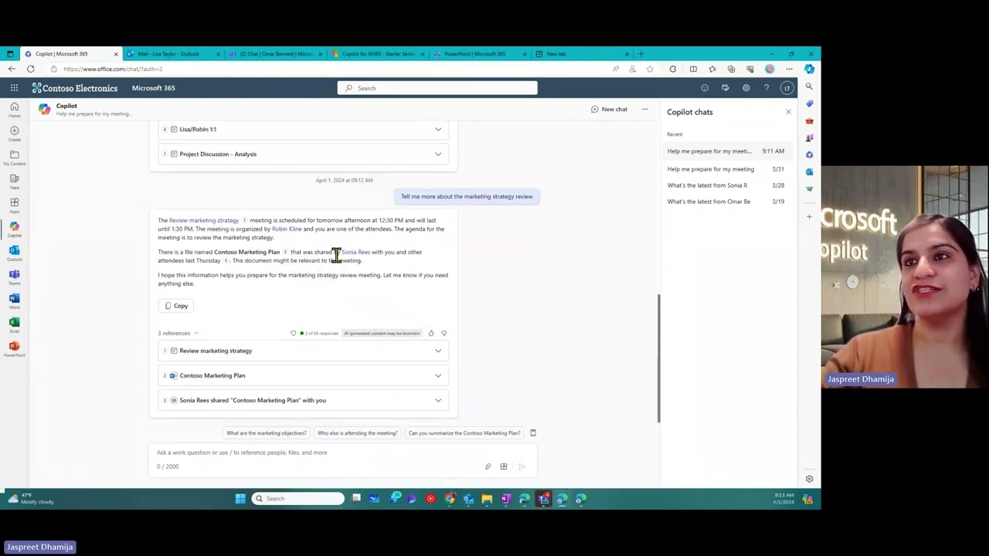Open chat Help me prepare dated 3/31
Viewport: 989px width, 556px height.
(x=726, y=169)
